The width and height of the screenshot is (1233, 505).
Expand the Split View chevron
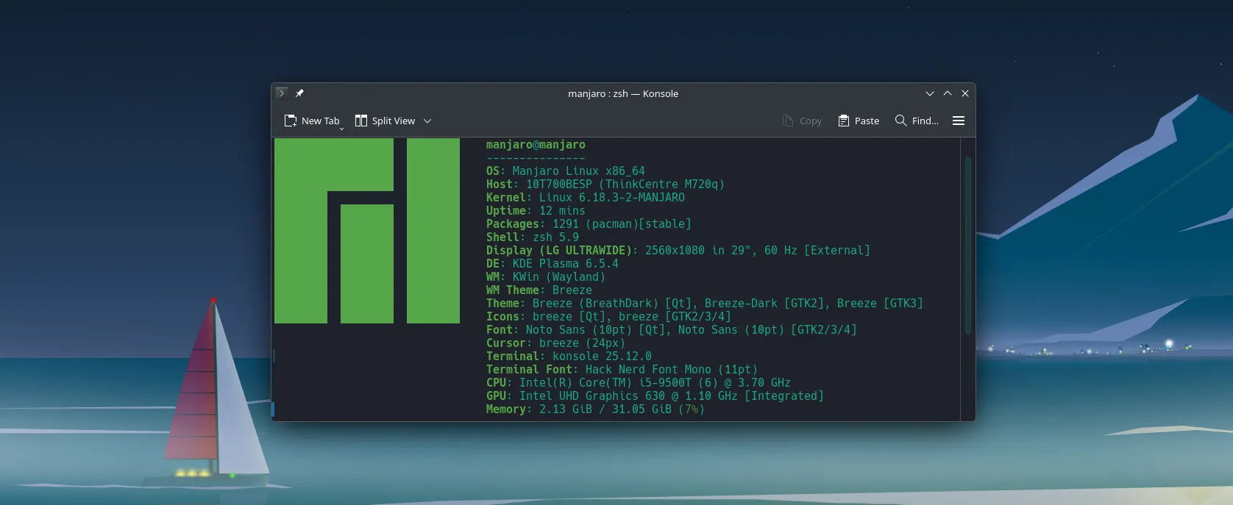(x=427, y=121)
